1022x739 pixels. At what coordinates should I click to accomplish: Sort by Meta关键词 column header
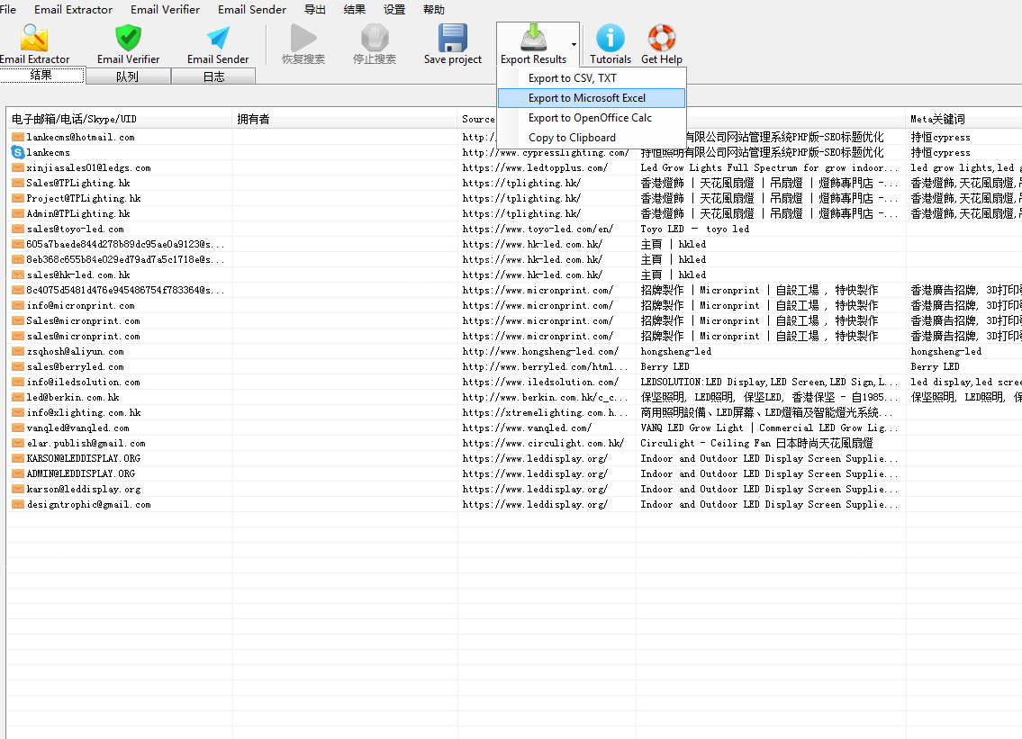[964, 119]
